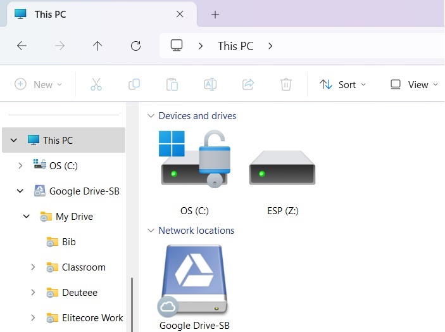445x332 pixels.
Task: Click the navigation pane scrollbar
Action: [x=132, y=305]
